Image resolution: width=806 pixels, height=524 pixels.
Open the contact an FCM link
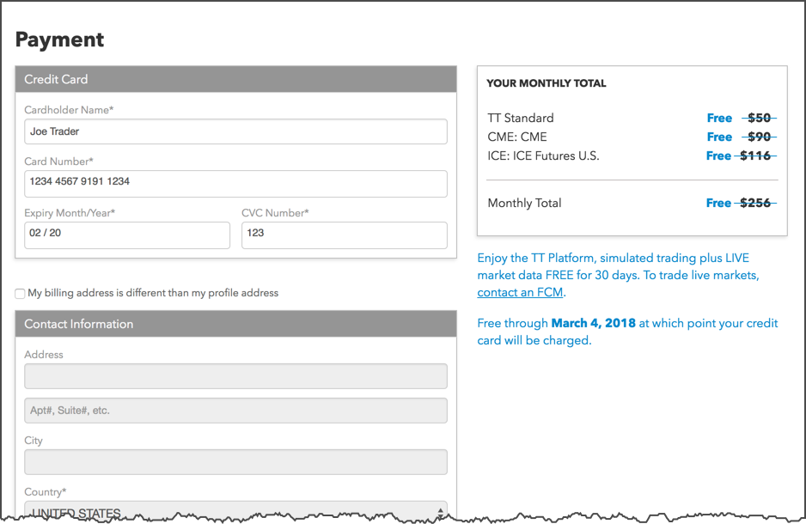[520, 292]
